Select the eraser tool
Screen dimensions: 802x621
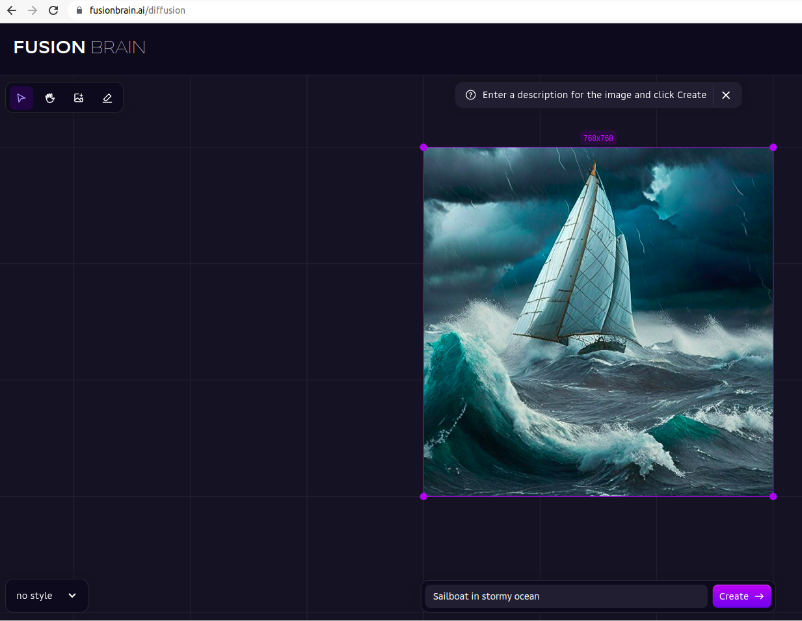(x=107, y=98)
